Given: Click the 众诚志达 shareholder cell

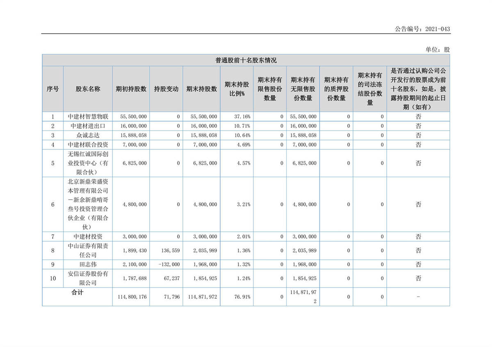Looking at the screenshot, I should [88, 135].
